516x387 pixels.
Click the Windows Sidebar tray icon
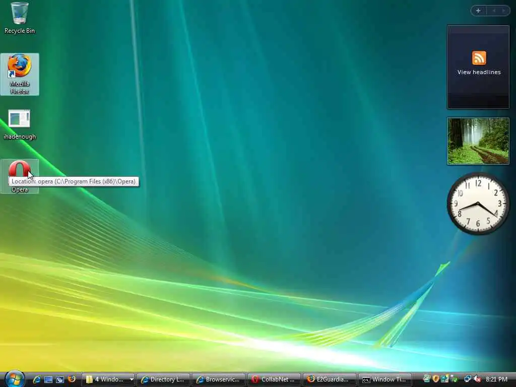click(444, 379)
